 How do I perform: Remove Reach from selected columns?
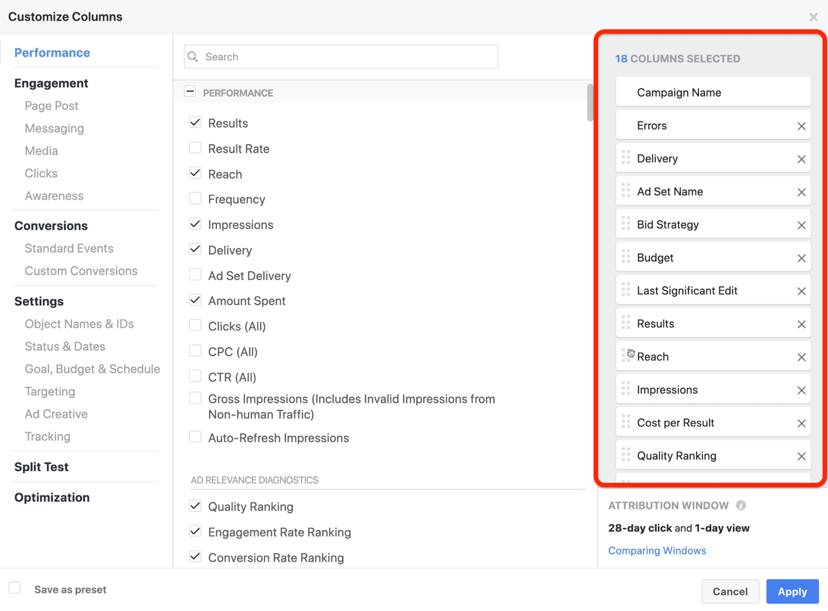(x=802, y=356)
